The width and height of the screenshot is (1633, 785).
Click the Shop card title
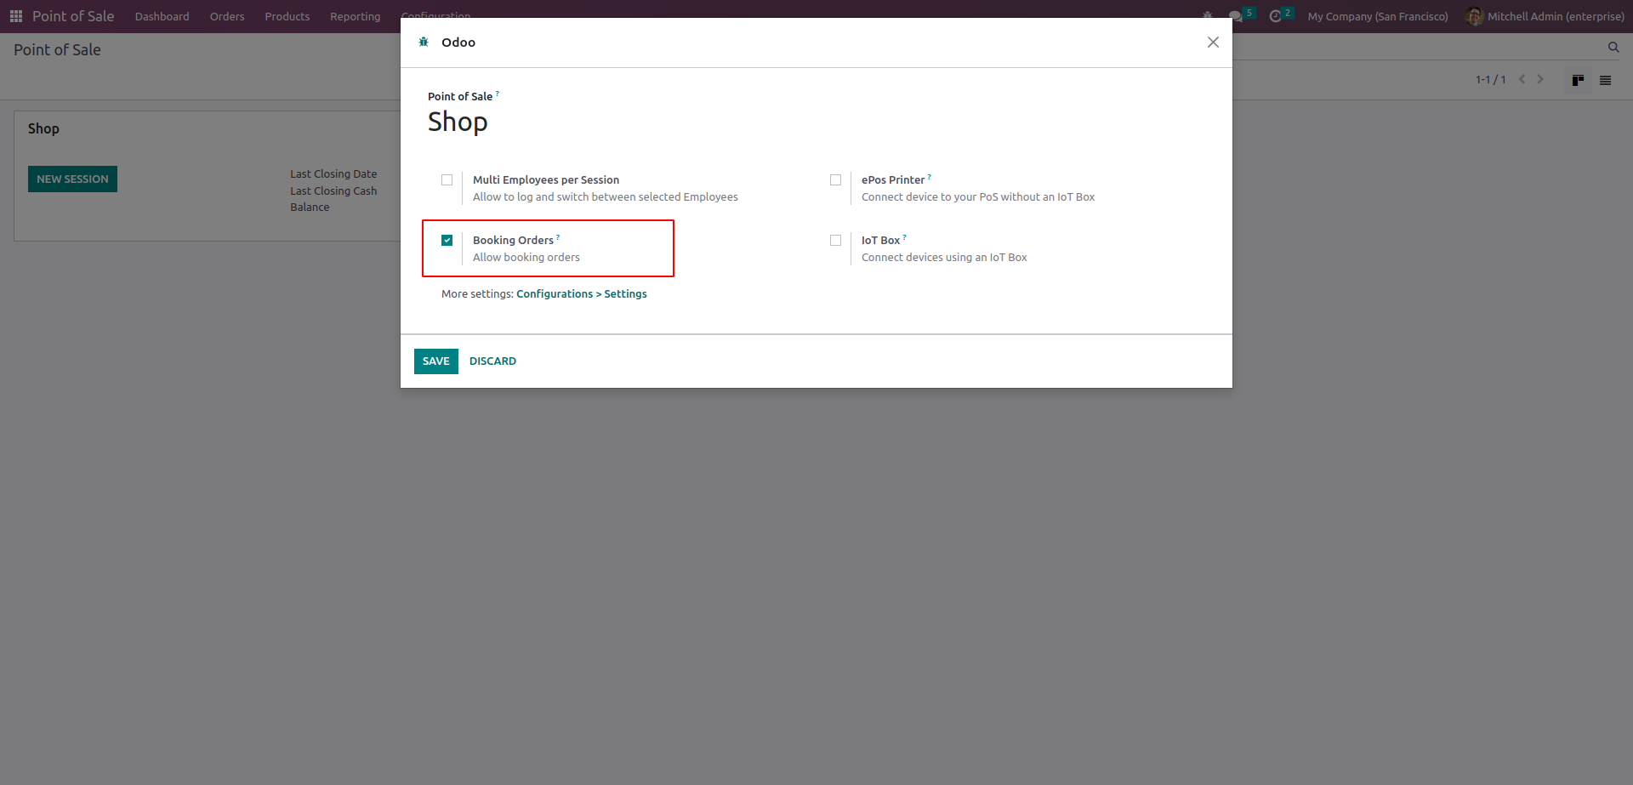click(x=43, y=129)
